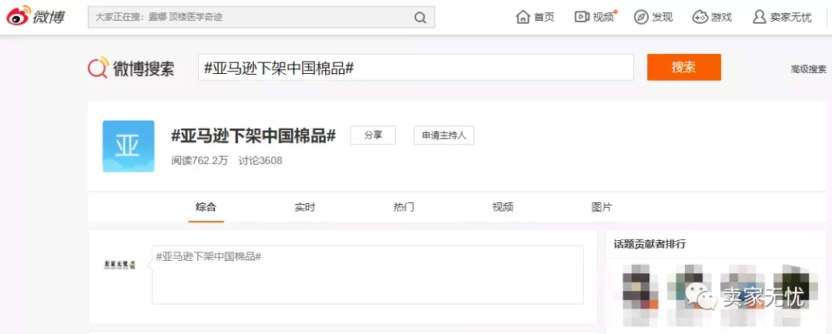The height and width of the screenshot is (334, 832).
Task: Click the magnifier search icon in top bar
Action: (x=421, y=18)
